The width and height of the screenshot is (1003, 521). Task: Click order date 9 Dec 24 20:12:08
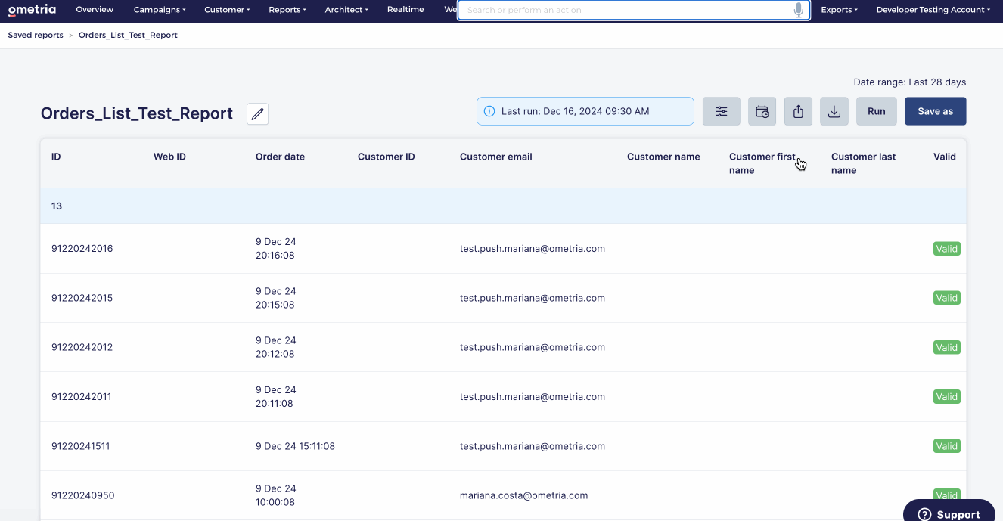276,347
